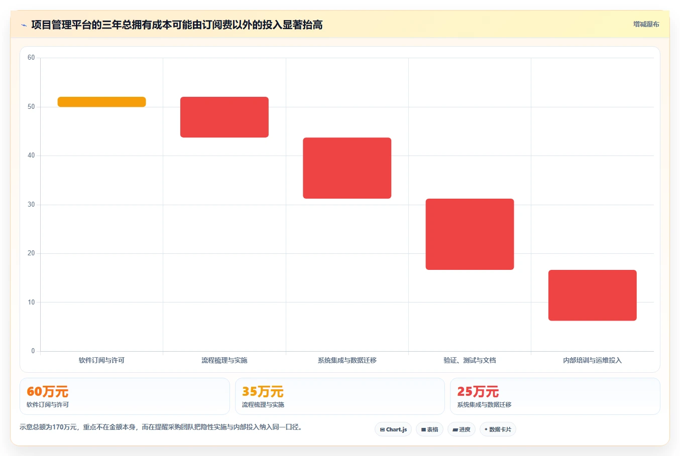Click the 25万元 data card

pyautogui.click(x=555, y=396)
